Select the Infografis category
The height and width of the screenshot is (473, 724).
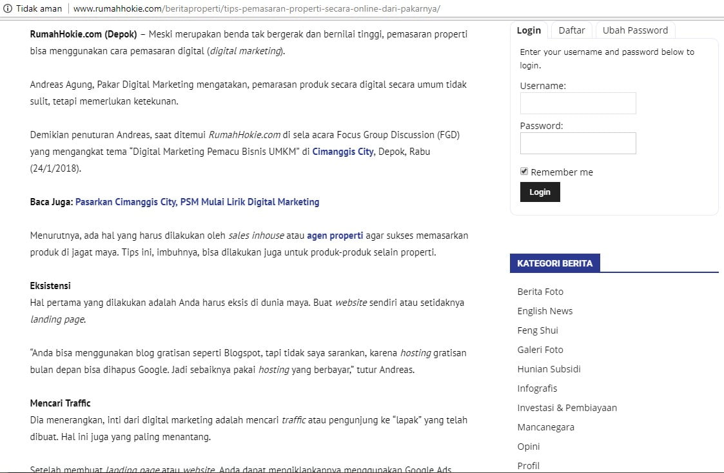[537, 388]
